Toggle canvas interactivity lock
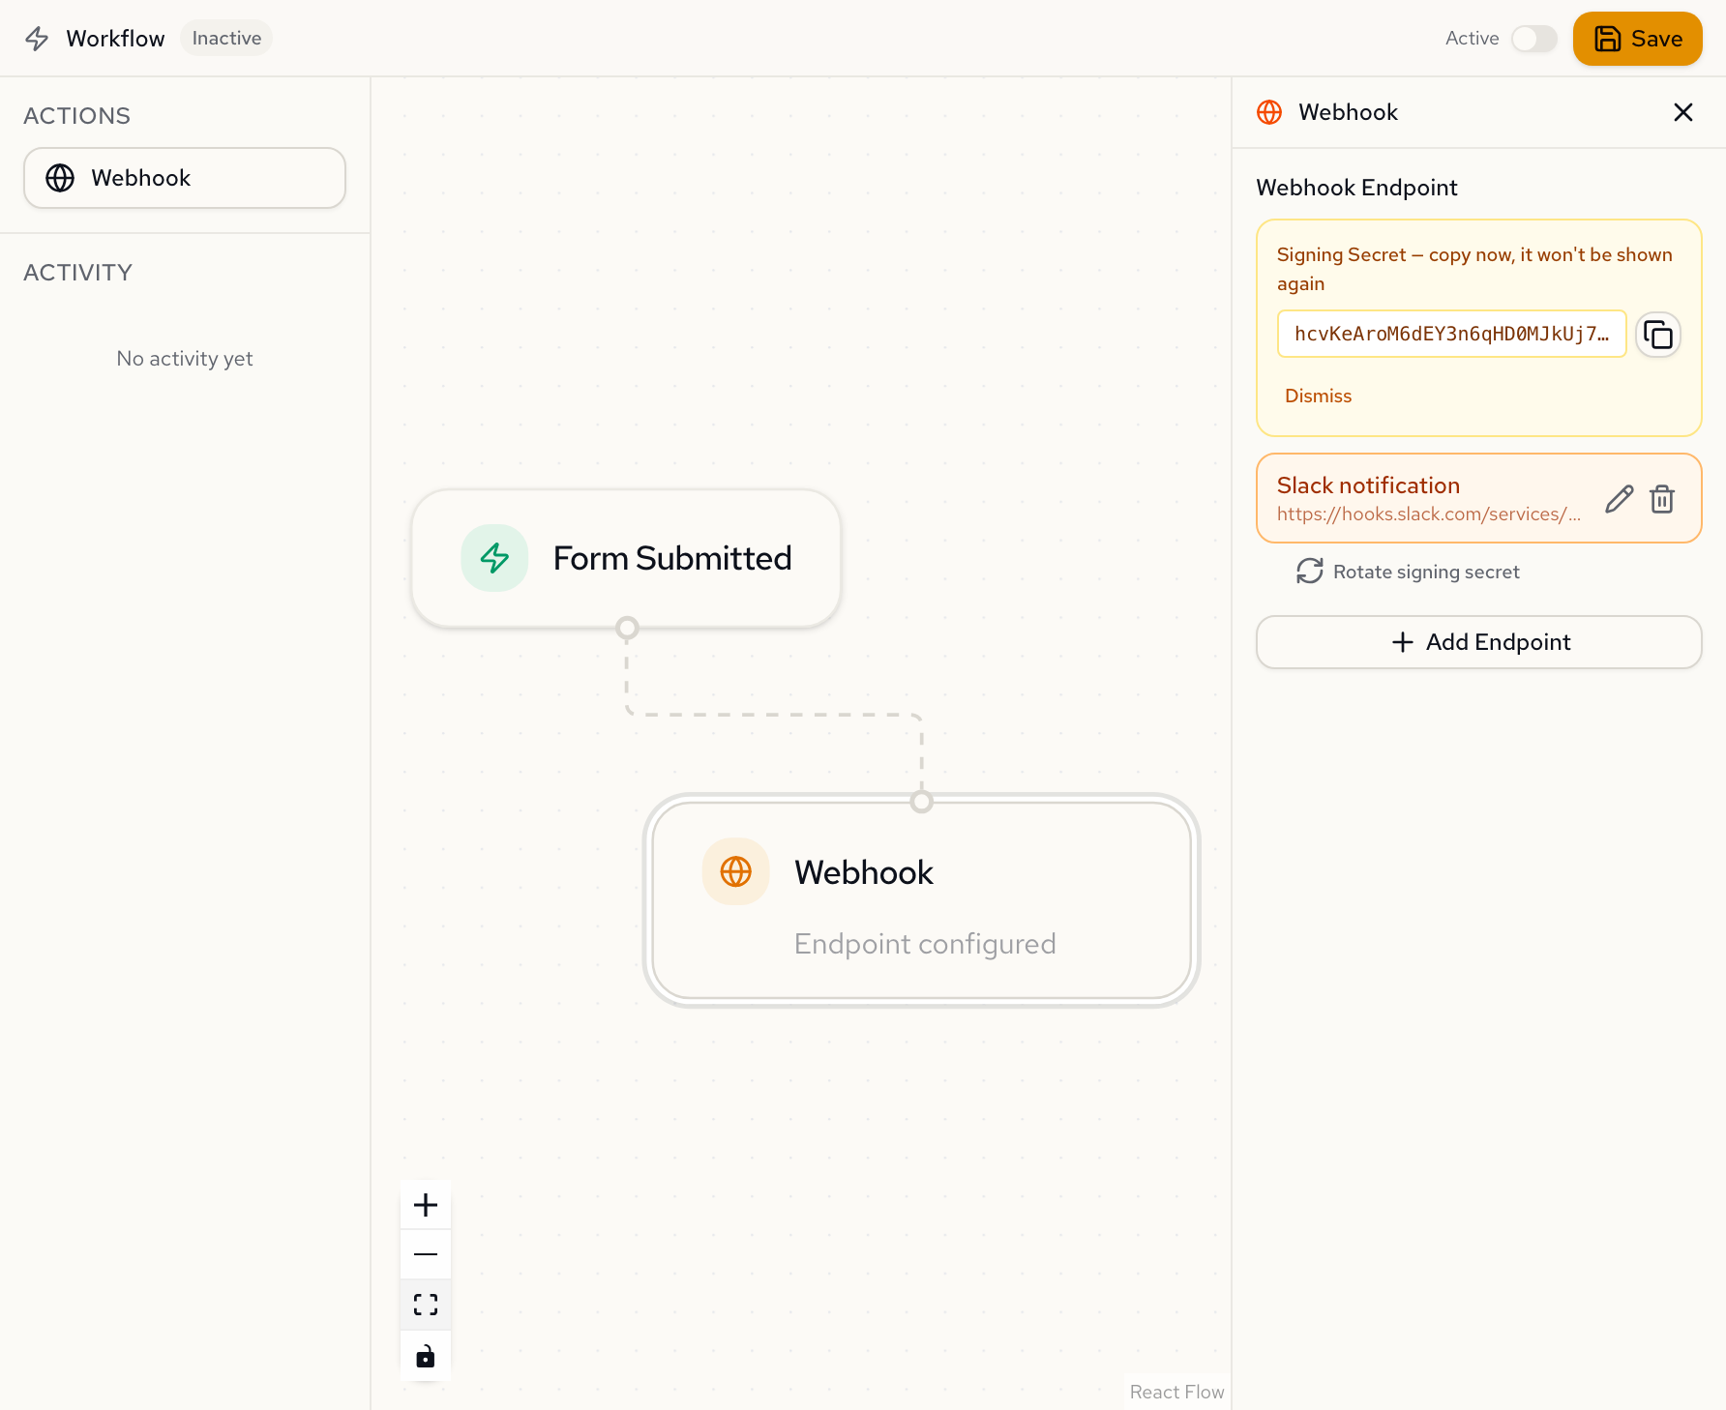This screenshot has width=1726, height=1410. (x=426, y=1356)
